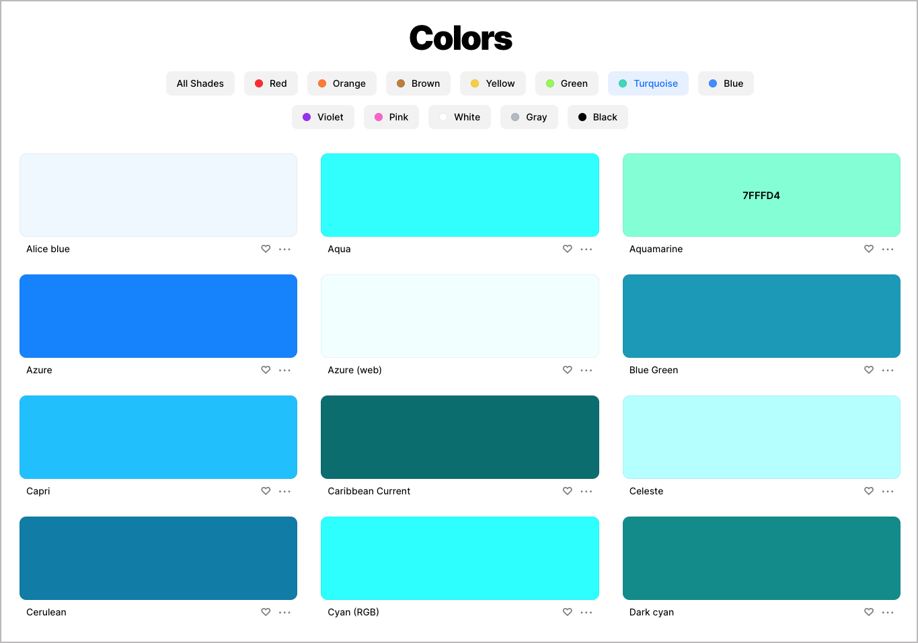Click the Aquamarine swatch showing 7FFFD4
The image size is (918, 643).
(x=761, y=195)
